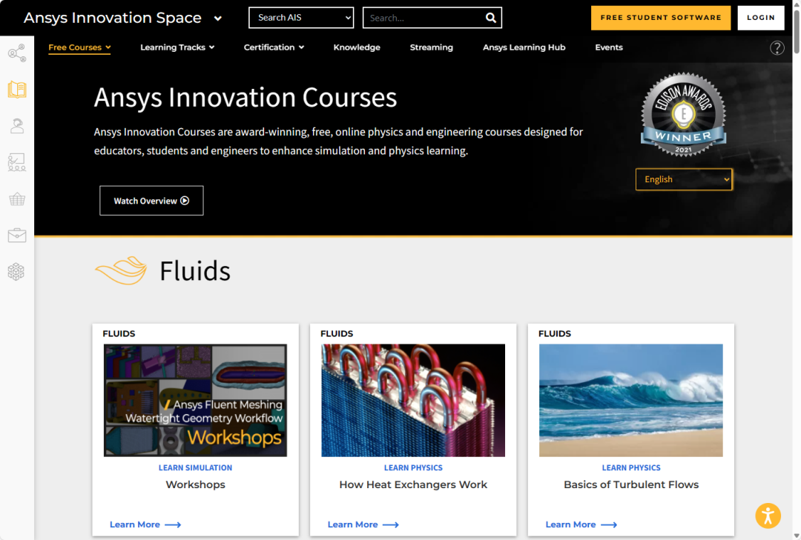
Task: Click the Ansys Innovation Space title
Action: pyautogui.click(x=113, y=18)
